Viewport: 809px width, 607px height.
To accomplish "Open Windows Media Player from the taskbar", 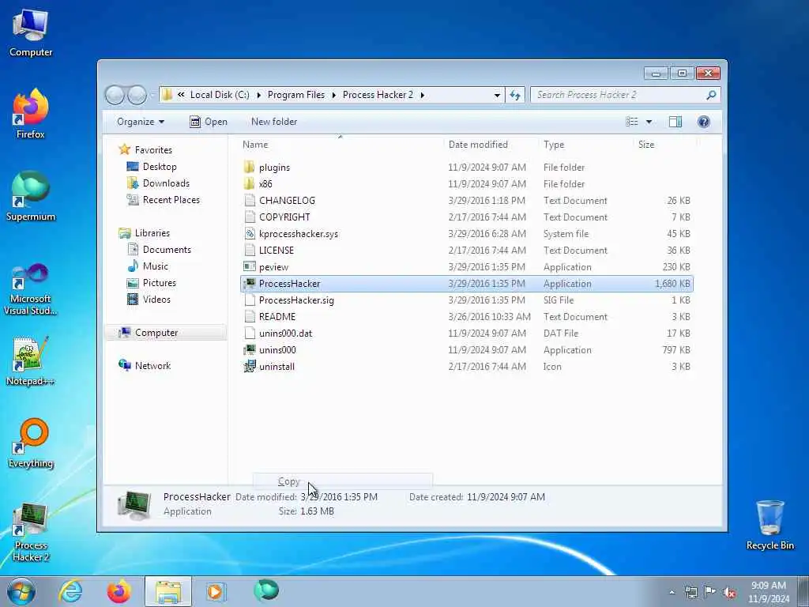I will [216, 591].
